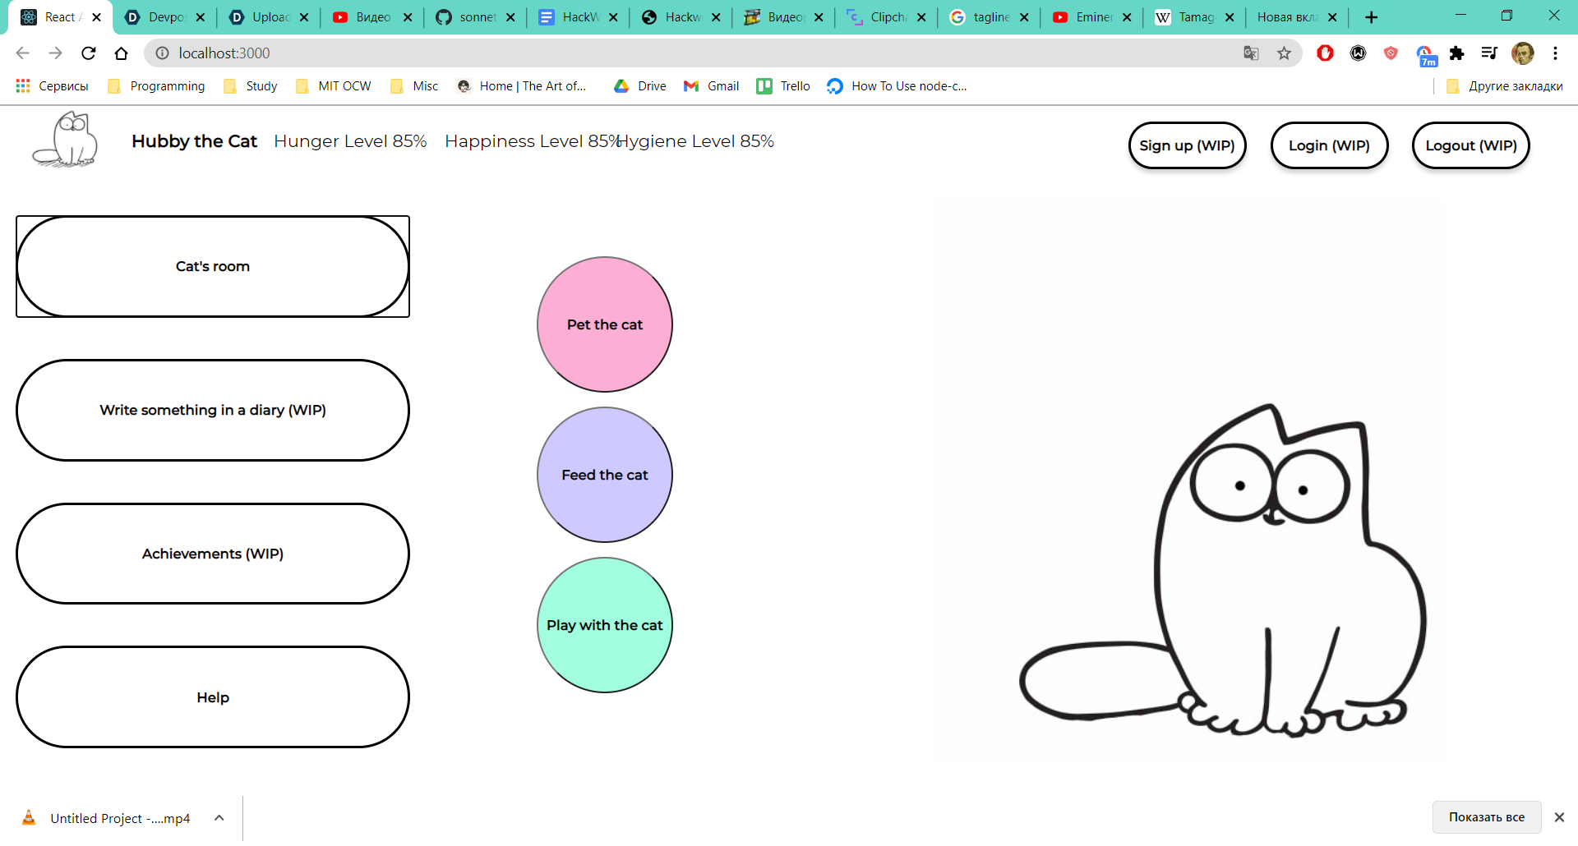Click the Sign up (WIP) button
Viewport: 1578px width, 846px height.
pyautogui.click(x=1187, y=145)
